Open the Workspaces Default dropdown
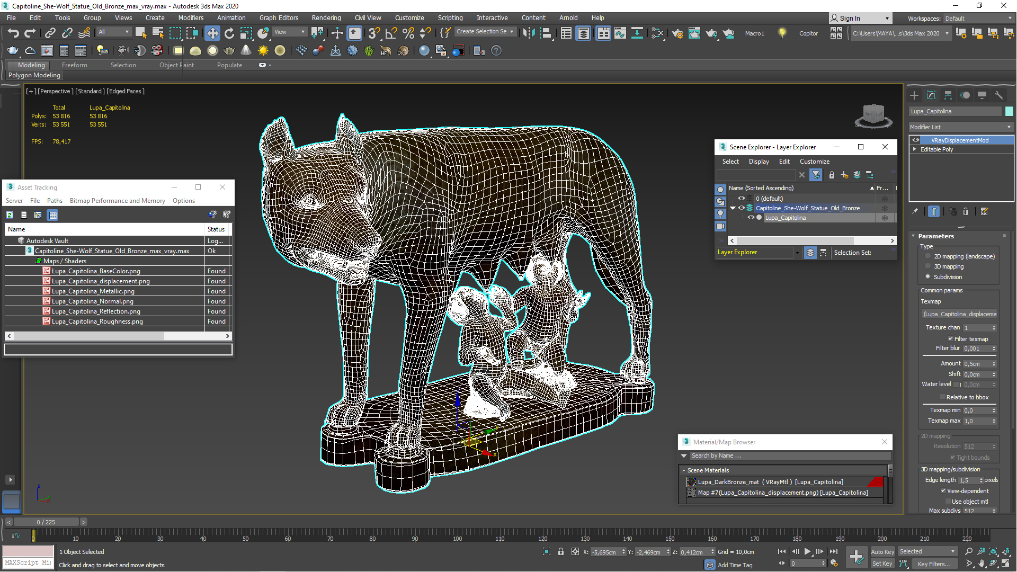 coord(978,19)
